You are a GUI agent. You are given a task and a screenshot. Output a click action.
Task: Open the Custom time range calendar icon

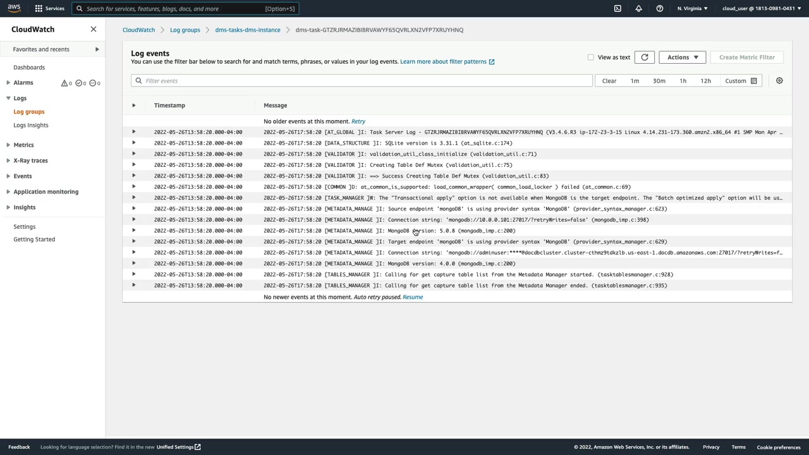tap(753, 81)
